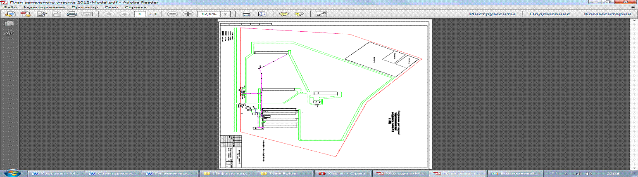
Task: Click the Print file icon
Action: click(72, 14)
